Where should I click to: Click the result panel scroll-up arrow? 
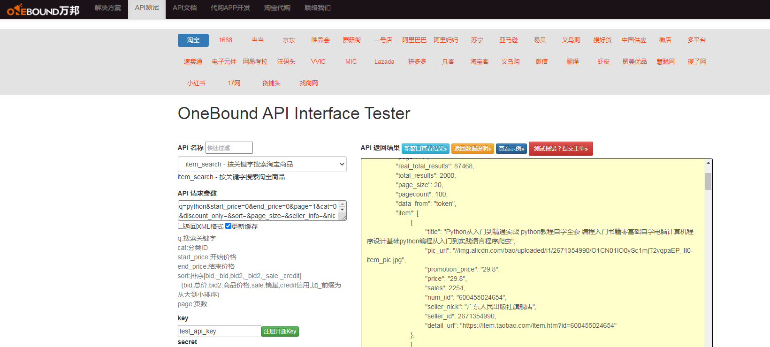pyautogui.click(x=709, y=163)
